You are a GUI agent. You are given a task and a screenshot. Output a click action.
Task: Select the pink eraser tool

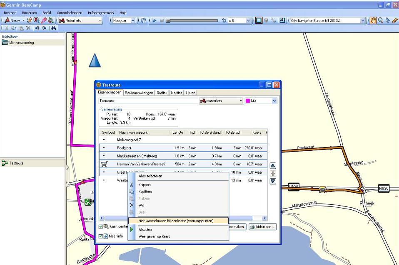[x=44, y=21]
